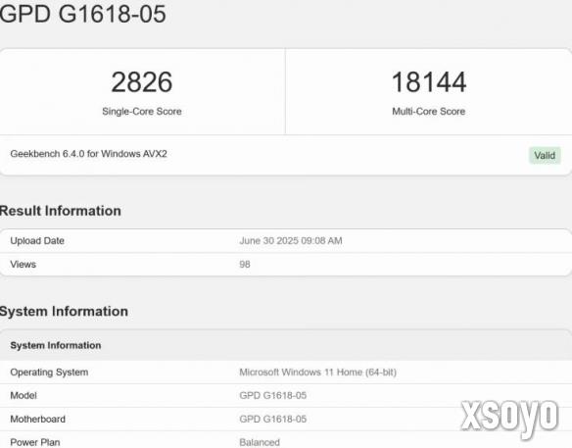This screenshot has height=448, width=572.
Task: Click the Single-Core Score label
Action: tap(142, 112)
